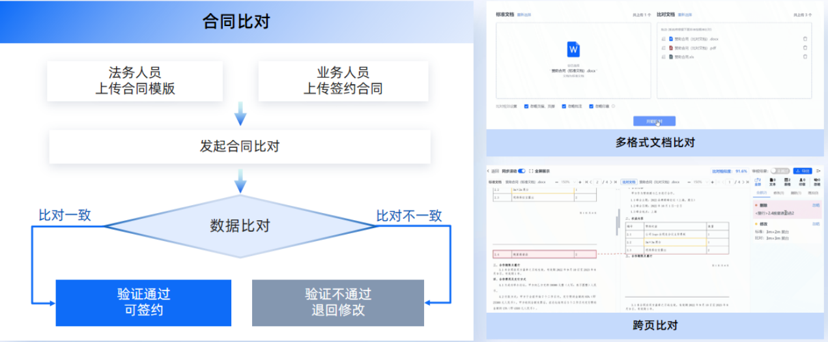The image size is (828, 342).
Task: Delete the 赞助合同(比对文档).pdf file via trash icon
Action: point(805,48)
